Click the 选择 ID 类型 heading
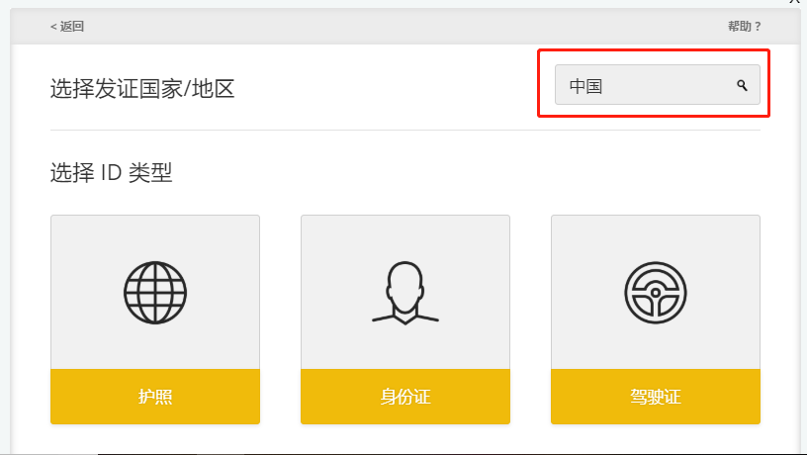807x455 pixels. 111,174
